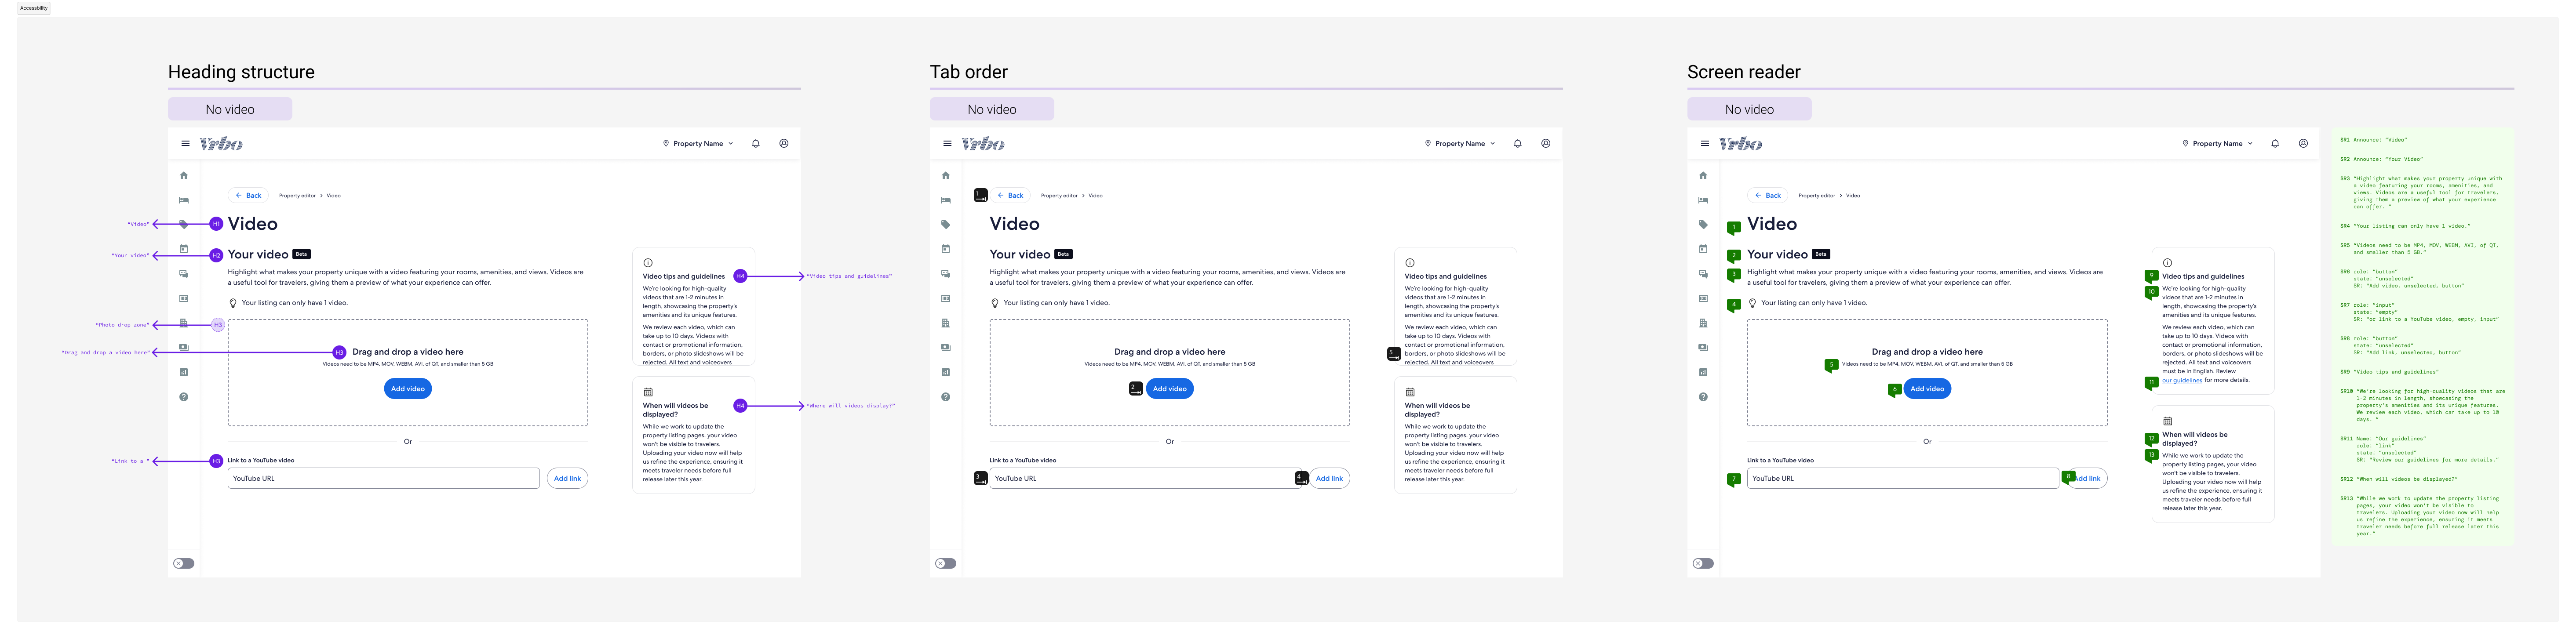Click home sidebar icon in Heading structure mockup

(x=184, y=175)
